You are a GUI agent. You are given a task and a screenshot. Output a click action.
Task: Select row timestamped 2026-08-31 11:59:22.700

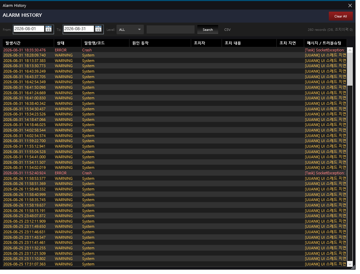[x=175, y=141]
